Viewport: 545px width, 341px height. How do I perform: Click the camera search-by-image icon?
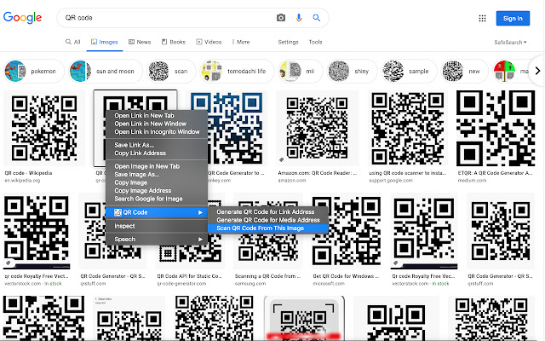click(281, 18)
